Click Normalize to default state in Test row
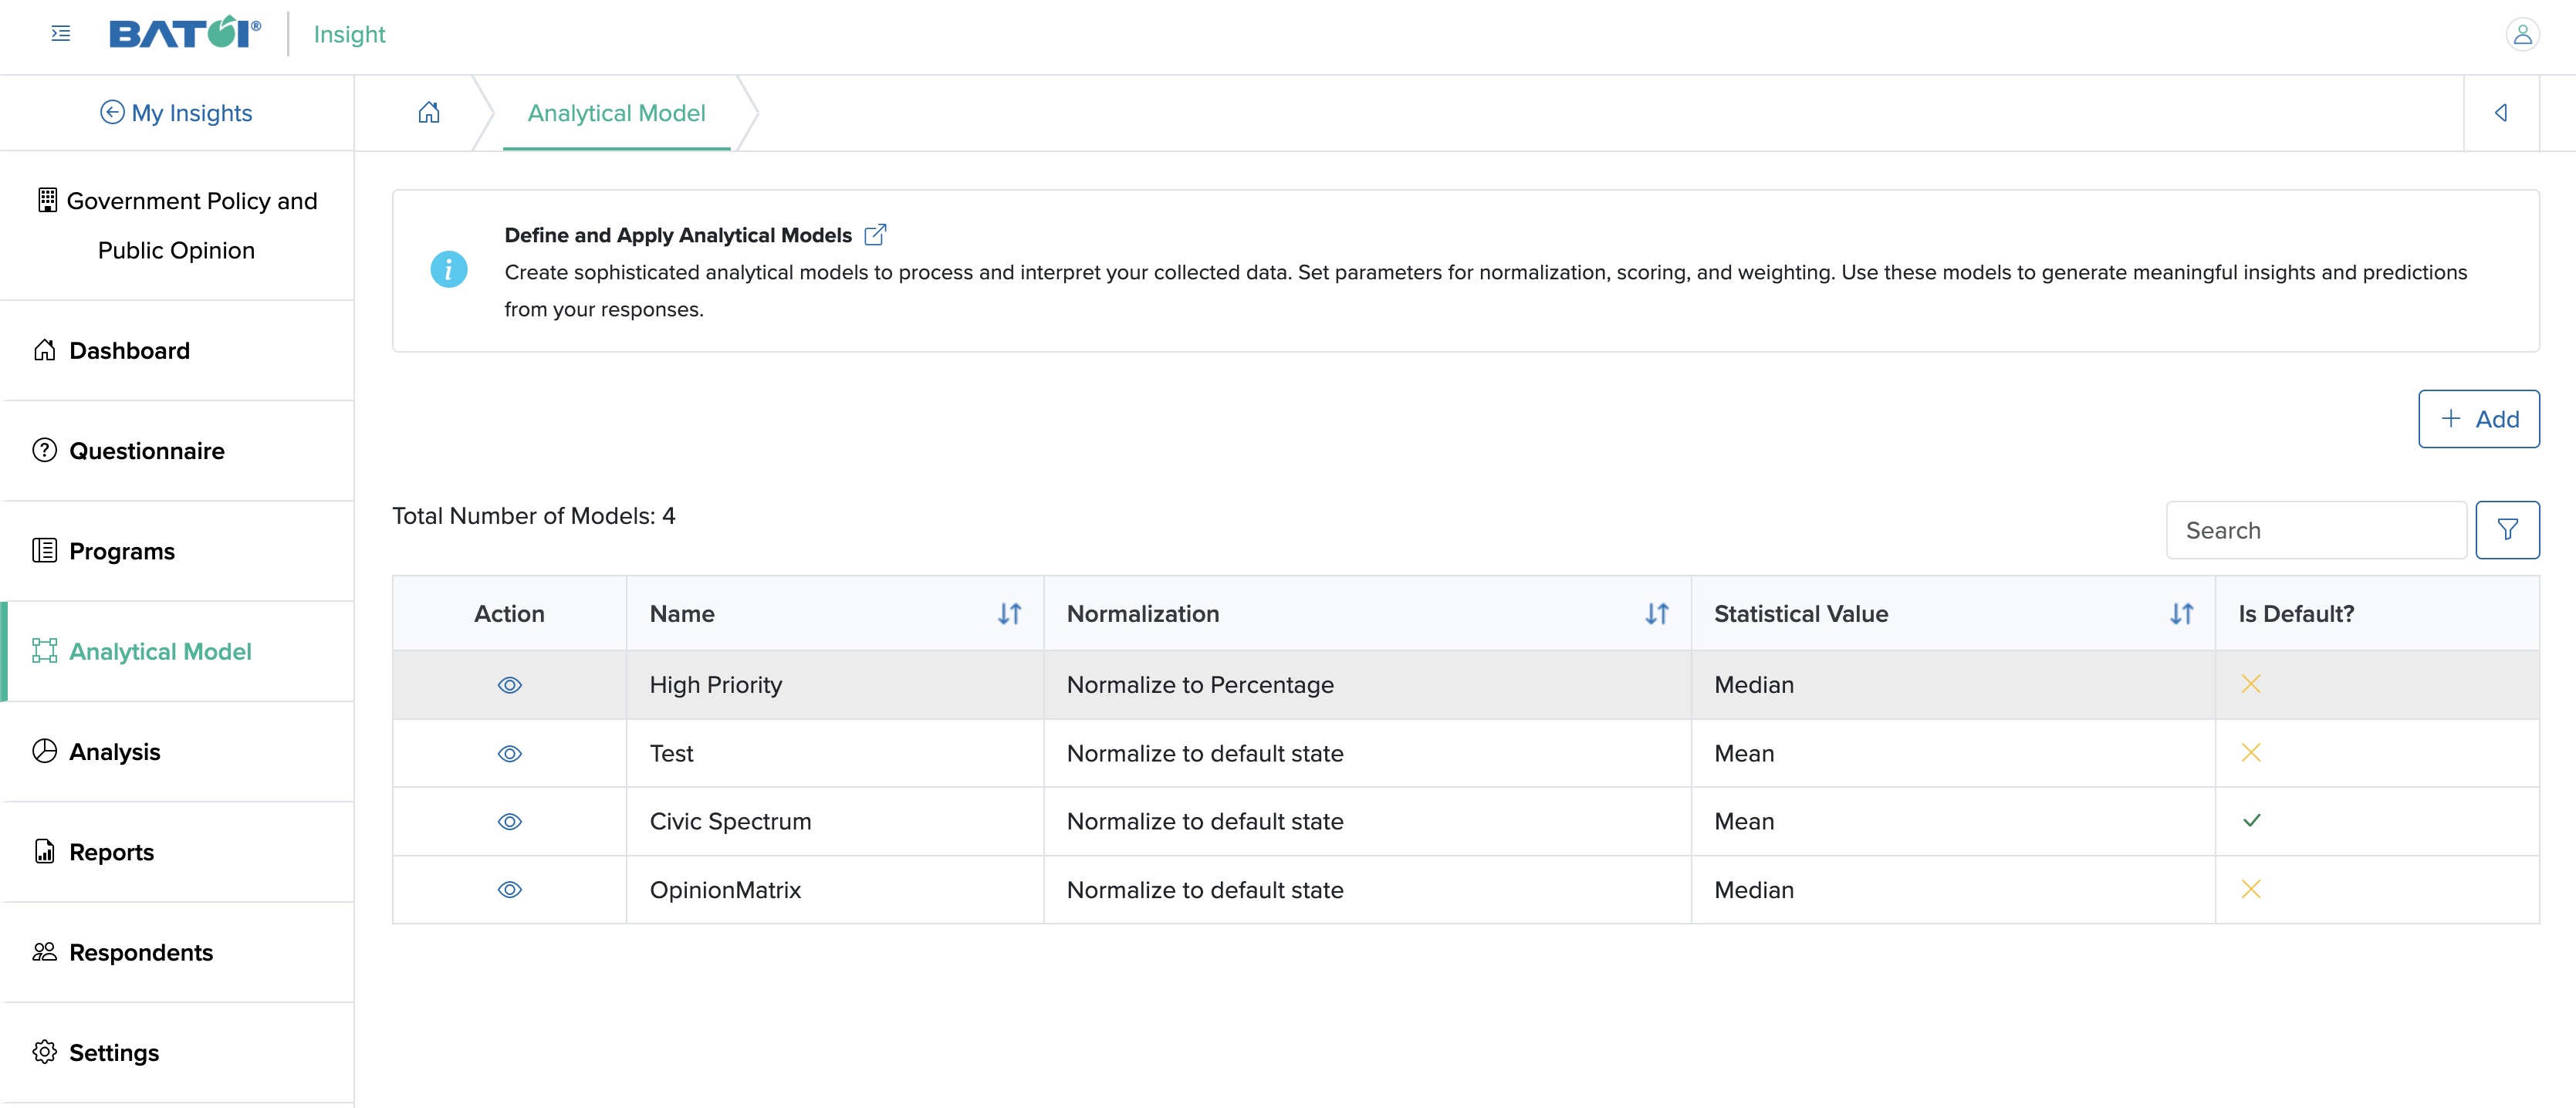 pos(1205,754)
